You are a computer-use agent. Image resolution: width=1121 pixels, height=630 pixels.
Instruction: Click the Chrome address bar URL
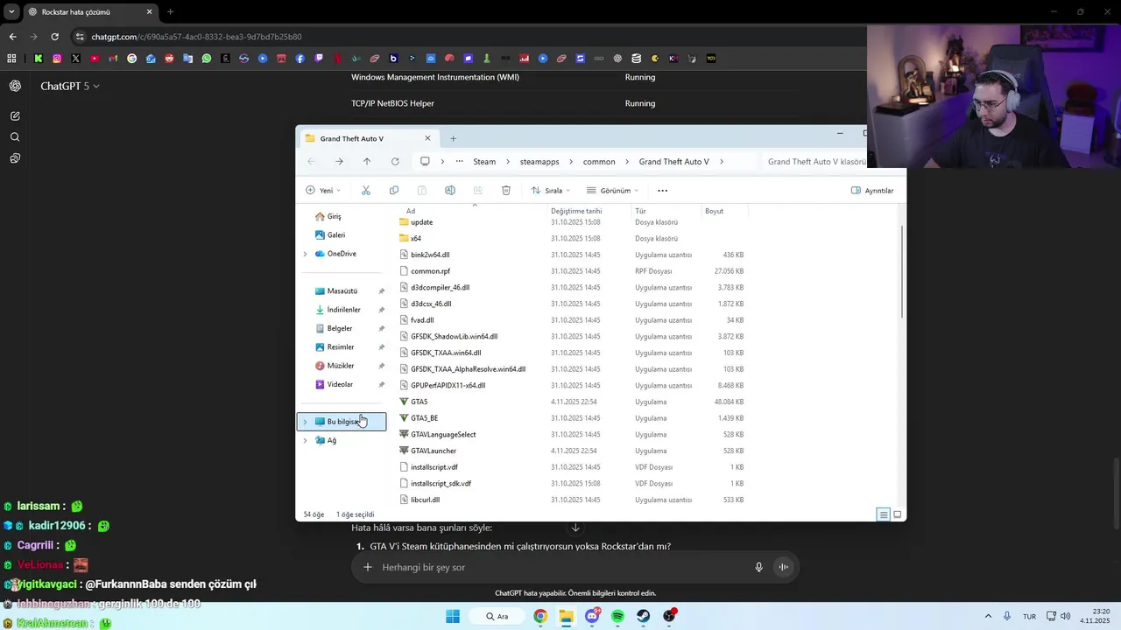(x=196, y=37)
